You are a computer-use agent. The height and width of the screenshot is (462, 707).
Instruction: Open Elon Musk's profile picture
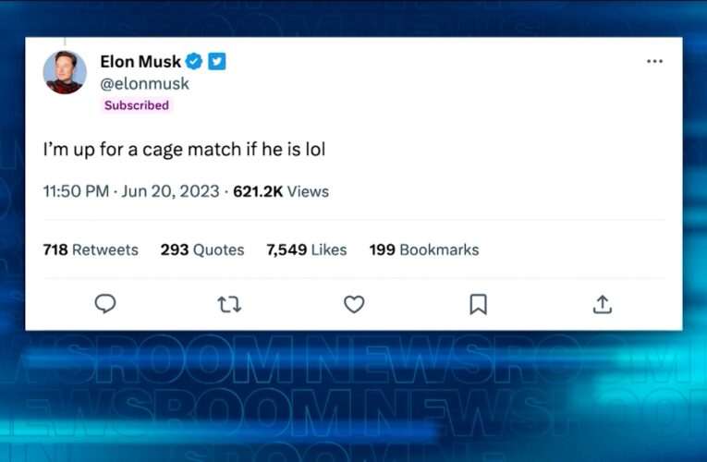tap(66, 73)
